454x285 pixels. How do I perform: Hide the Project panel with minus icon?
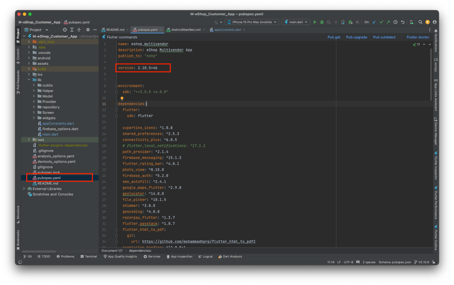click(95, 30)
